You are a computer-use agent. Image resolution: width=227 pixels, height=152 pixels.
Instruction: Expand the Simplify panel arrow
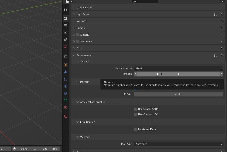pos(74,35)
